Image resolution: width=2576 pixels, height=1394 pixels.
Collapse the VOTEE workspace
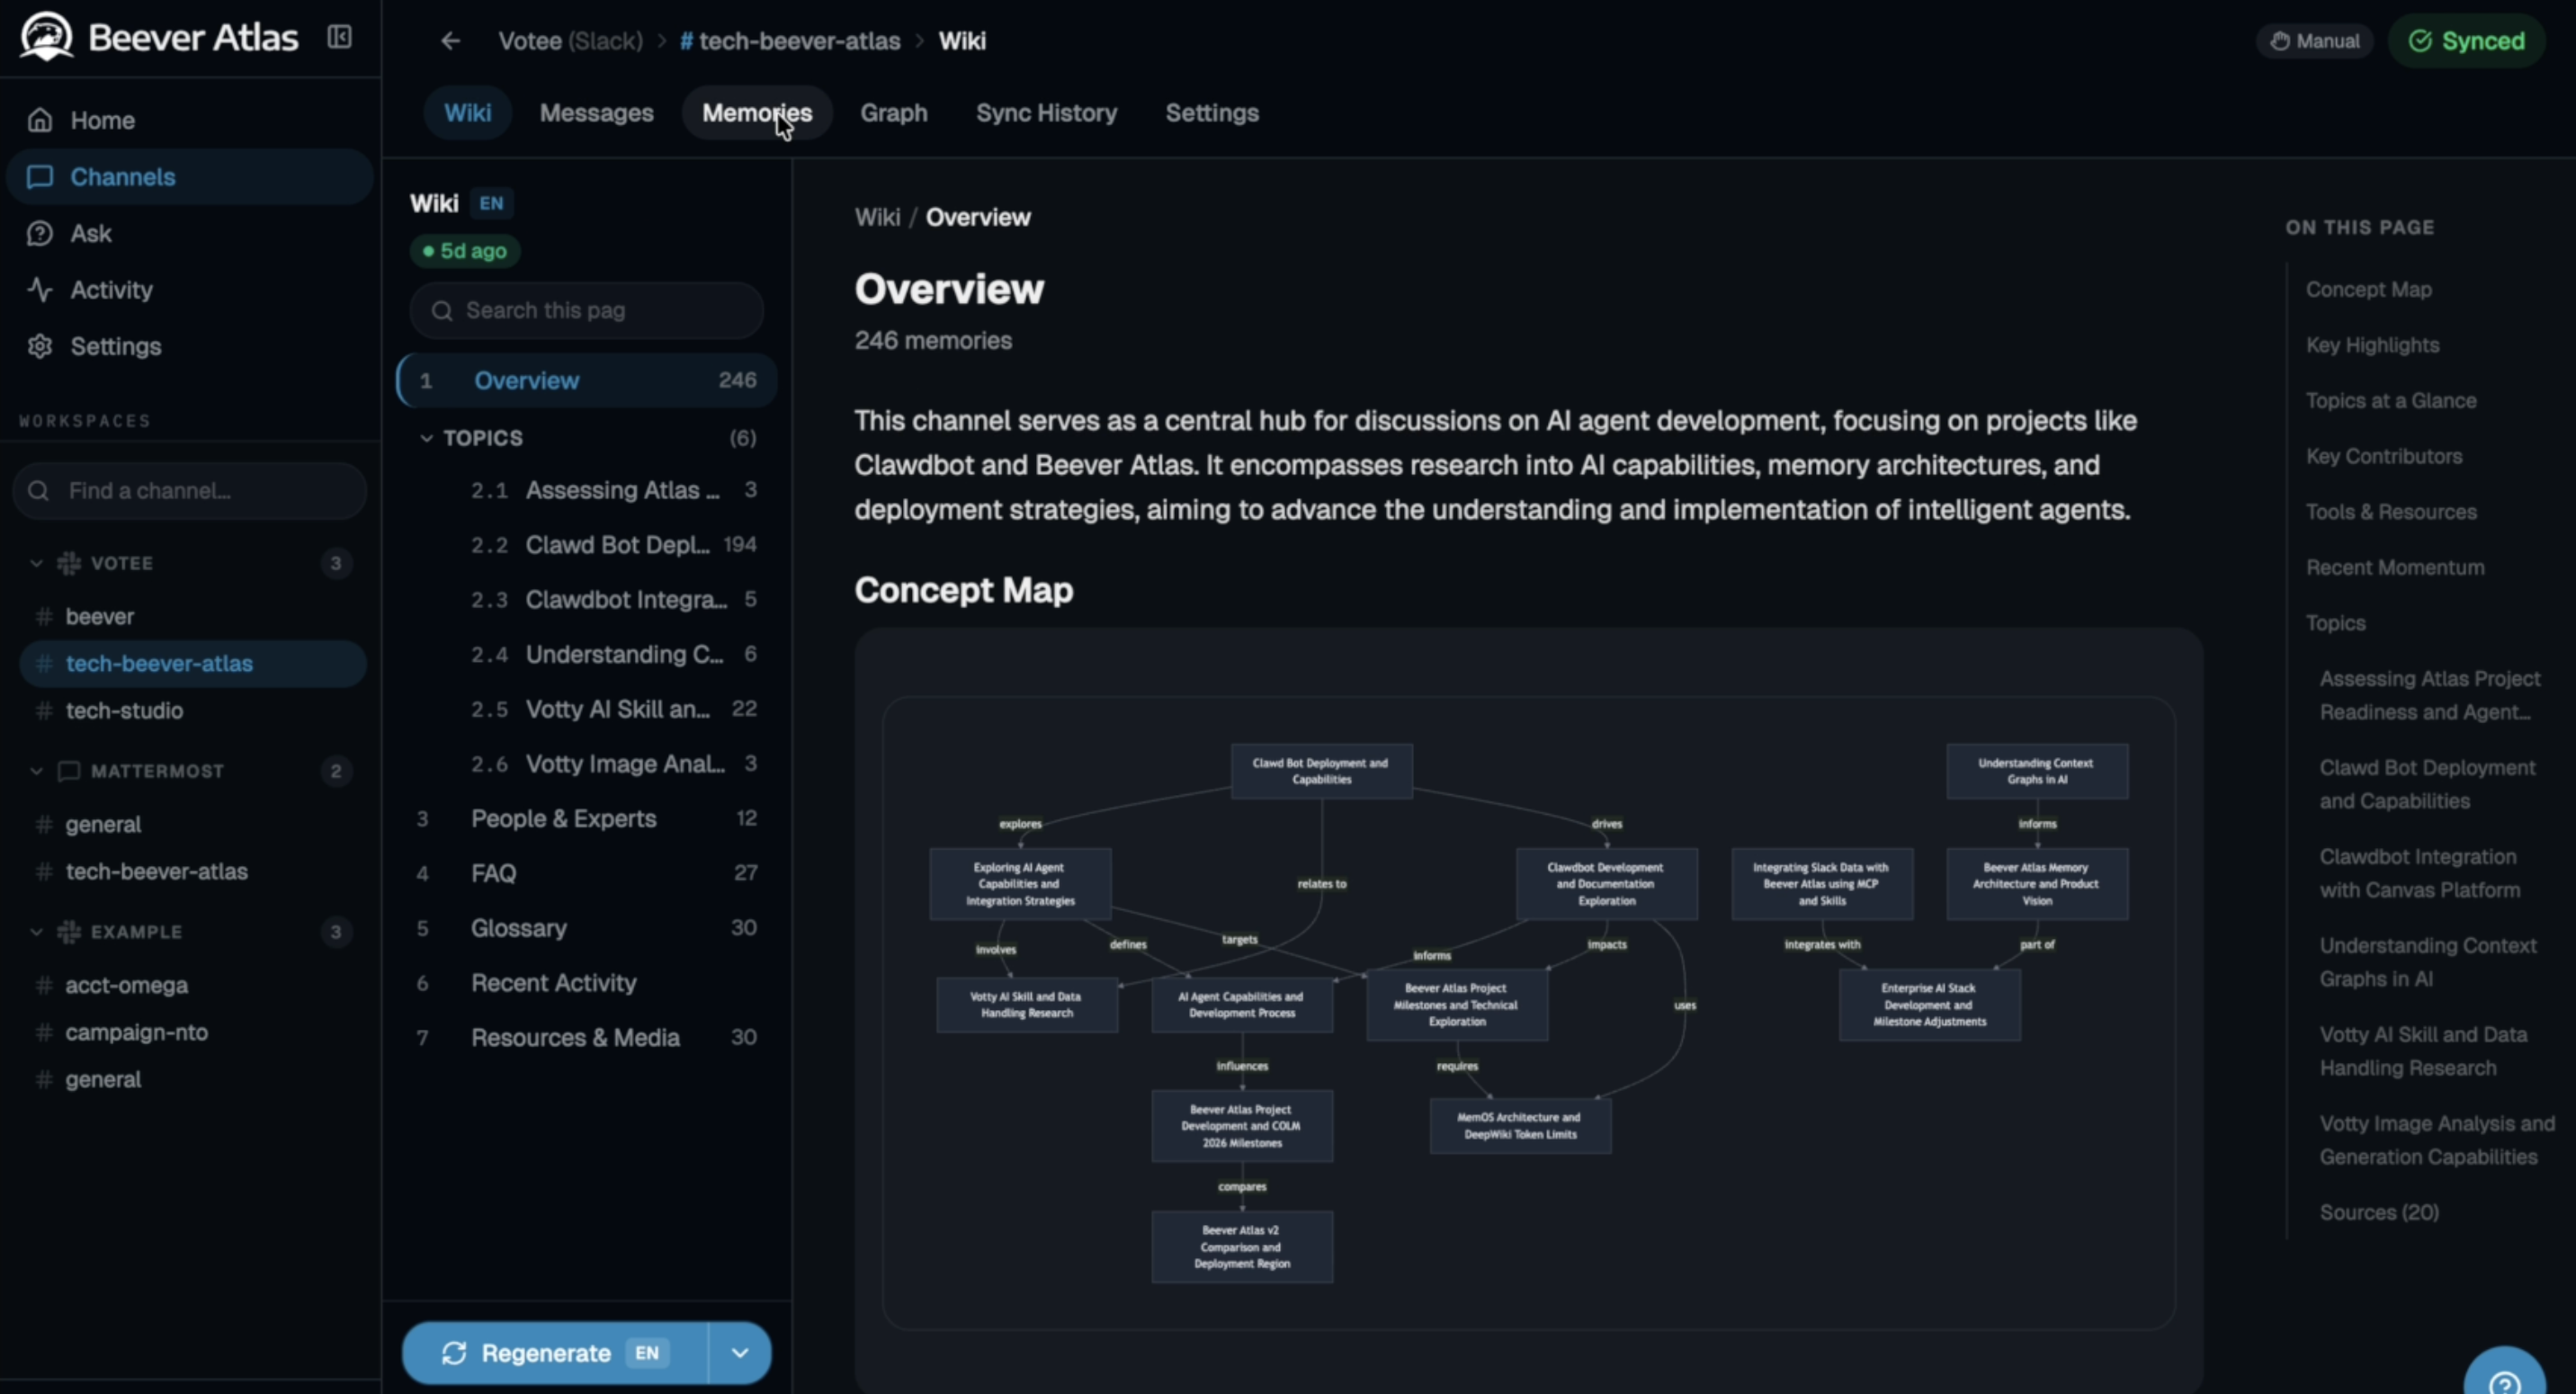coord(36,563)
